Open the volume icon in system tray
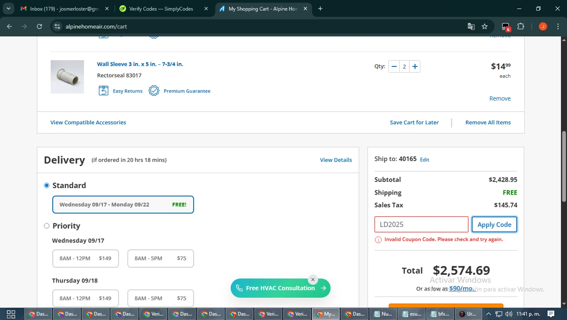The image size is (567, 320). coord(509,314)
